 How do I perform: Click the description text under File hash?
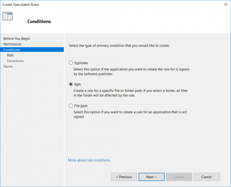coord(130,114)
